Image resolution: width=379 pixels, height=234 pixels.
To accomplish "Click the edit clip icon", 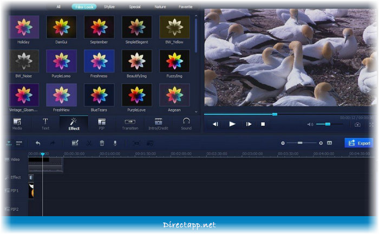I will tap(75, 143).
